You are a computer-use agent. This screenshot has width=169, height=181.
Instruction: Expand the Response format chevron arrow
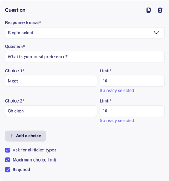(156, 33)
